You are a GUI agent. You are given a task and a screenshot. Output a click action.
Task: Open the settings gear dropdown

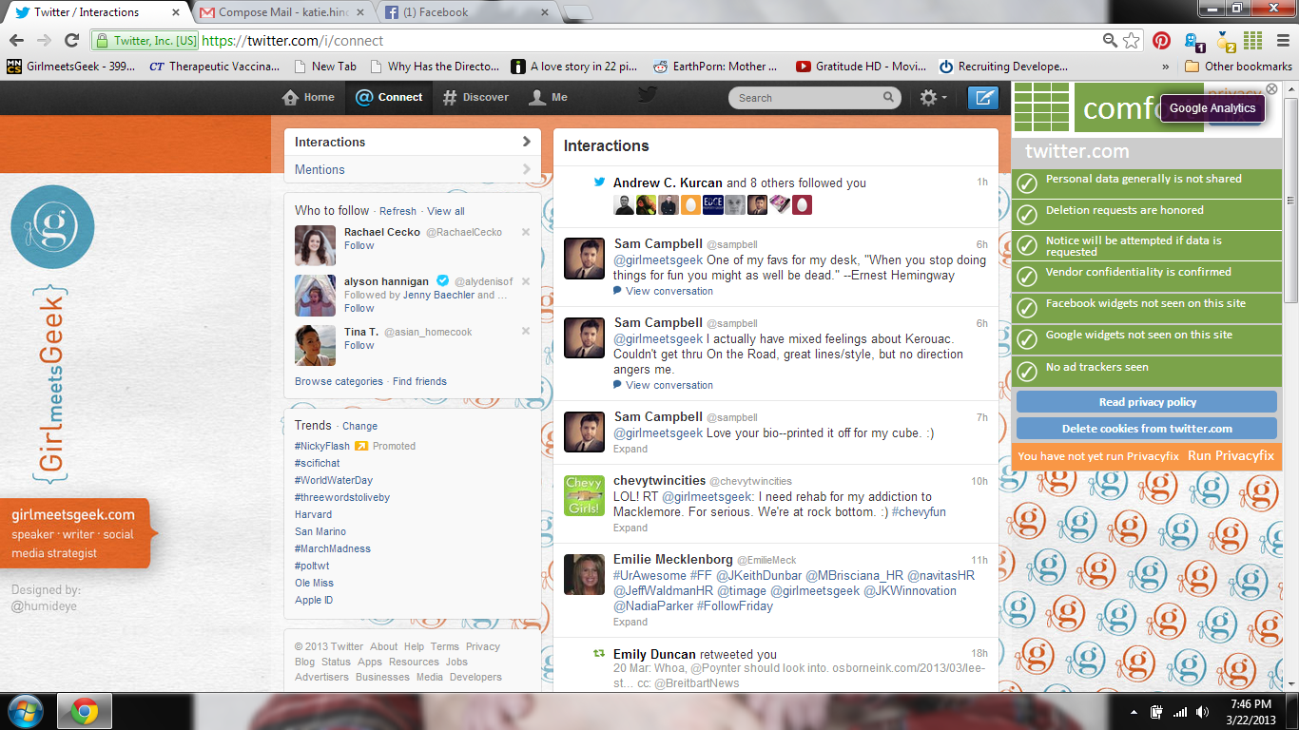(933, 97)
